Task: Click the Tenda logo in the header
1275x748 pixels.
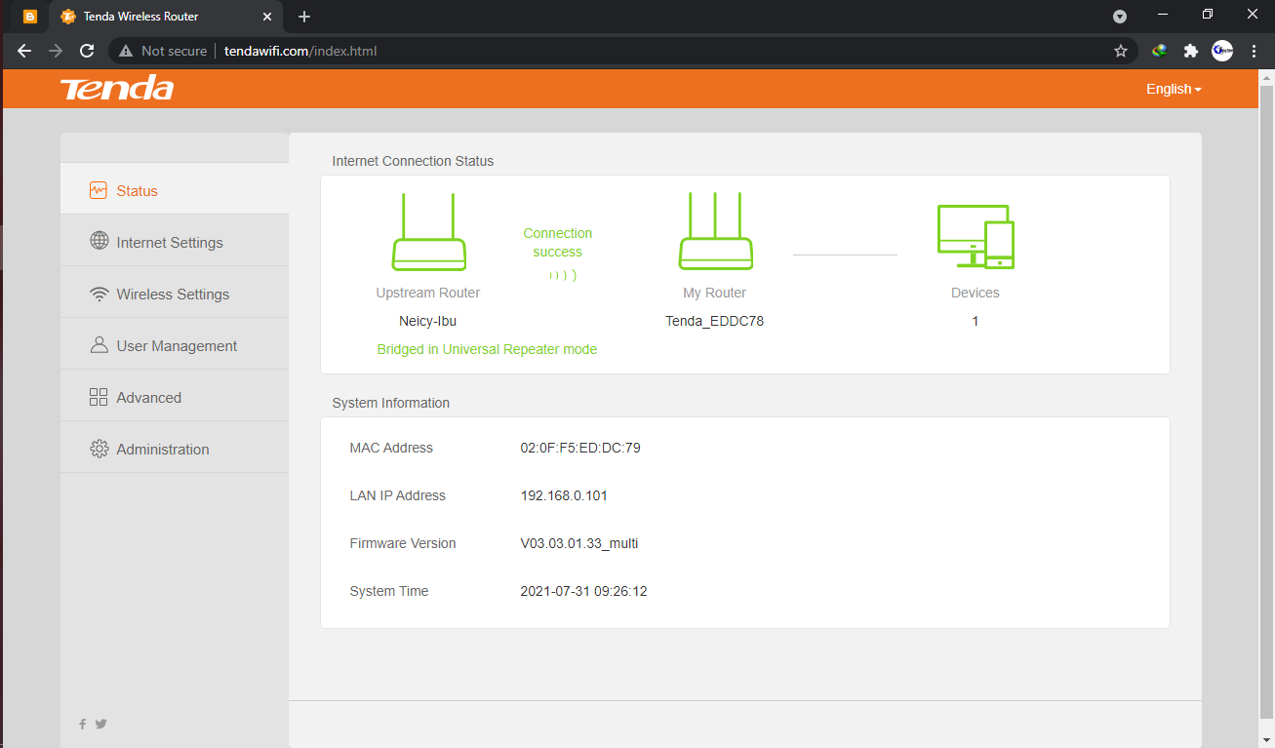Action: click(117, 89)
